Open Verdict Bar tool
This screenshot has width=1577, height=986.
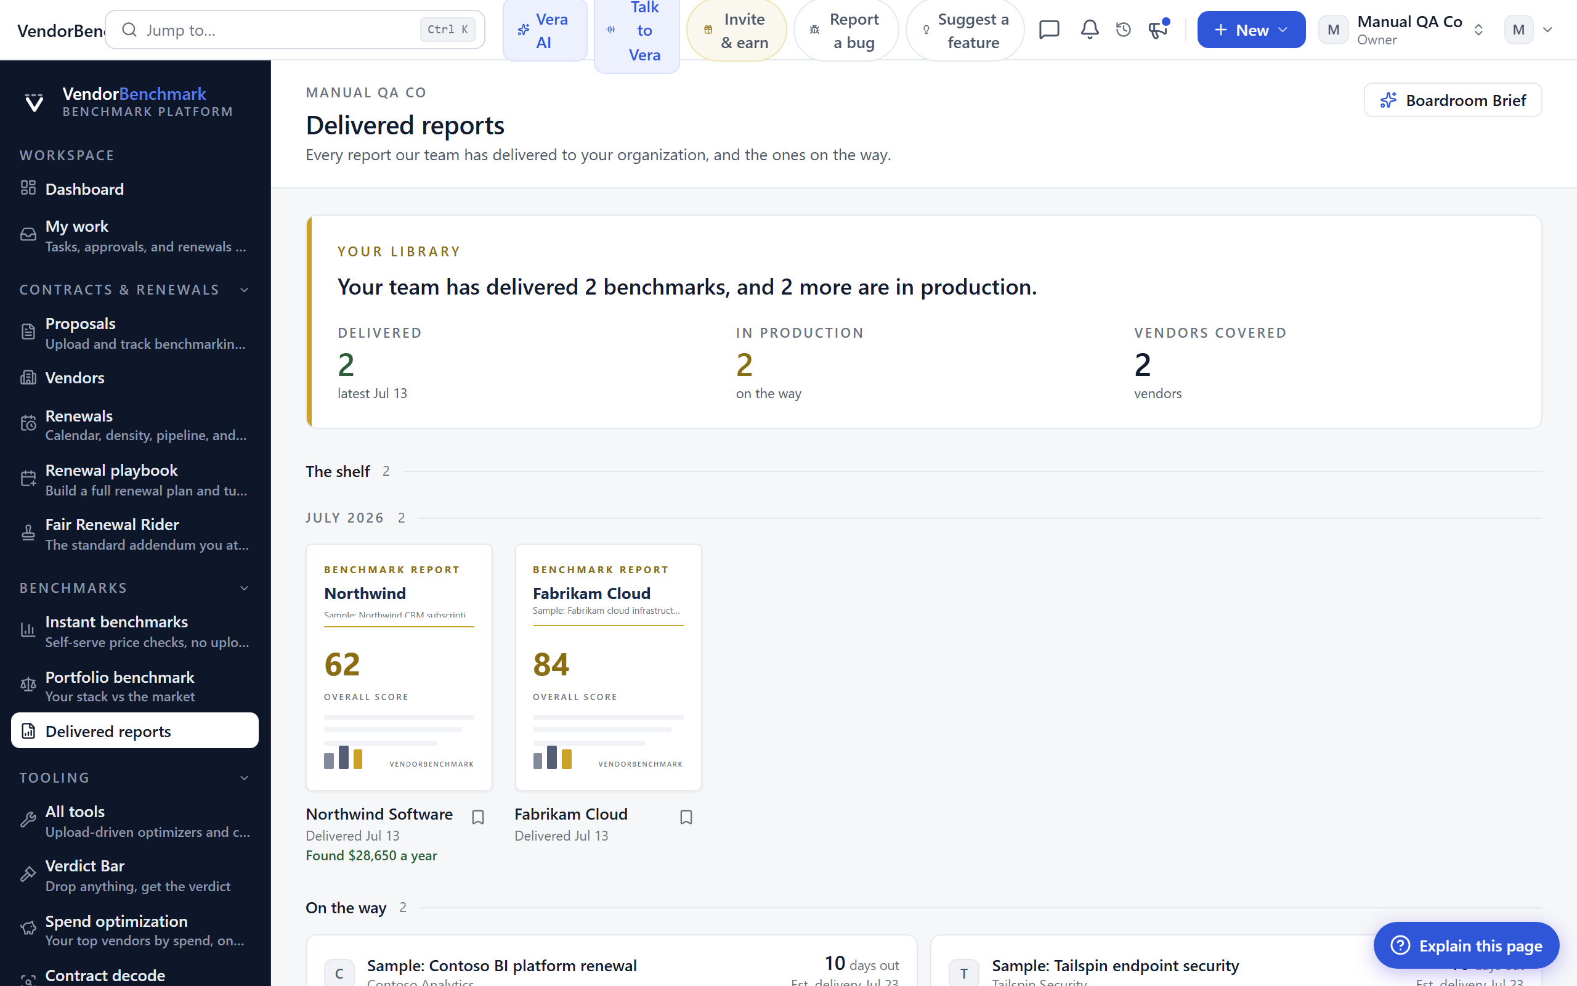135,875
